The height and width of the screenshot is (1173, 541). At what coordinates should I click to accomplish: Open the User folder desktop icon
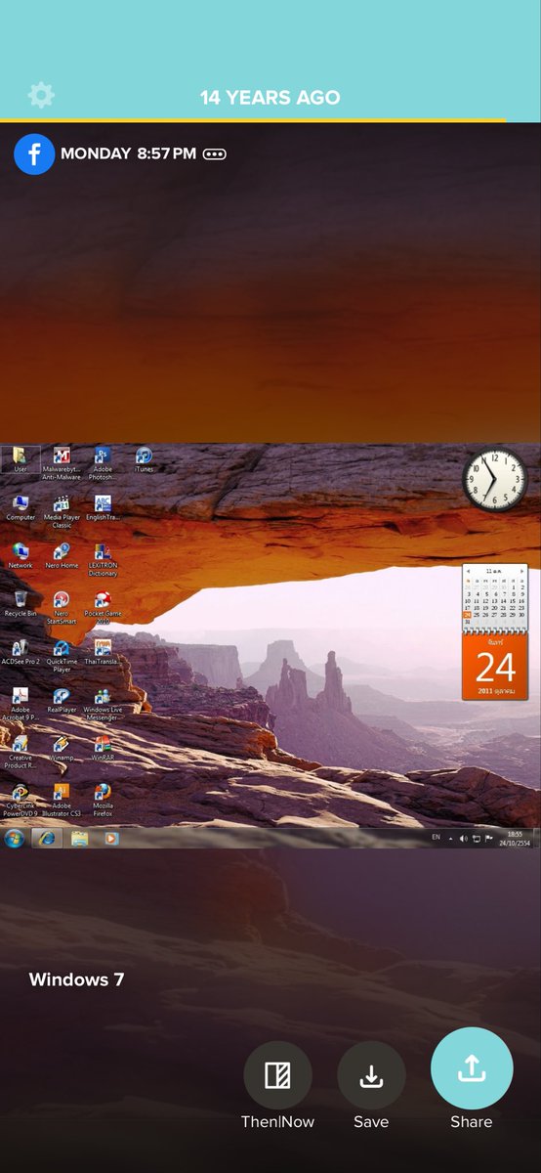[21, 459]
